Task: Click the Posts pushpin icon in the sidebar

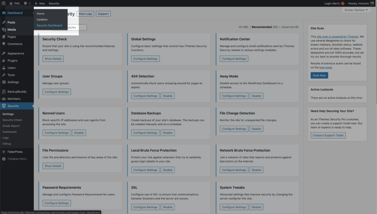Action: (x=4, y=22)
